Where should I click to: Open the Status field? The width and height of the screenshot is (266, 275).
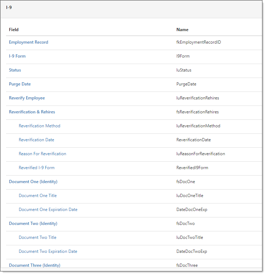coord(15,70)
